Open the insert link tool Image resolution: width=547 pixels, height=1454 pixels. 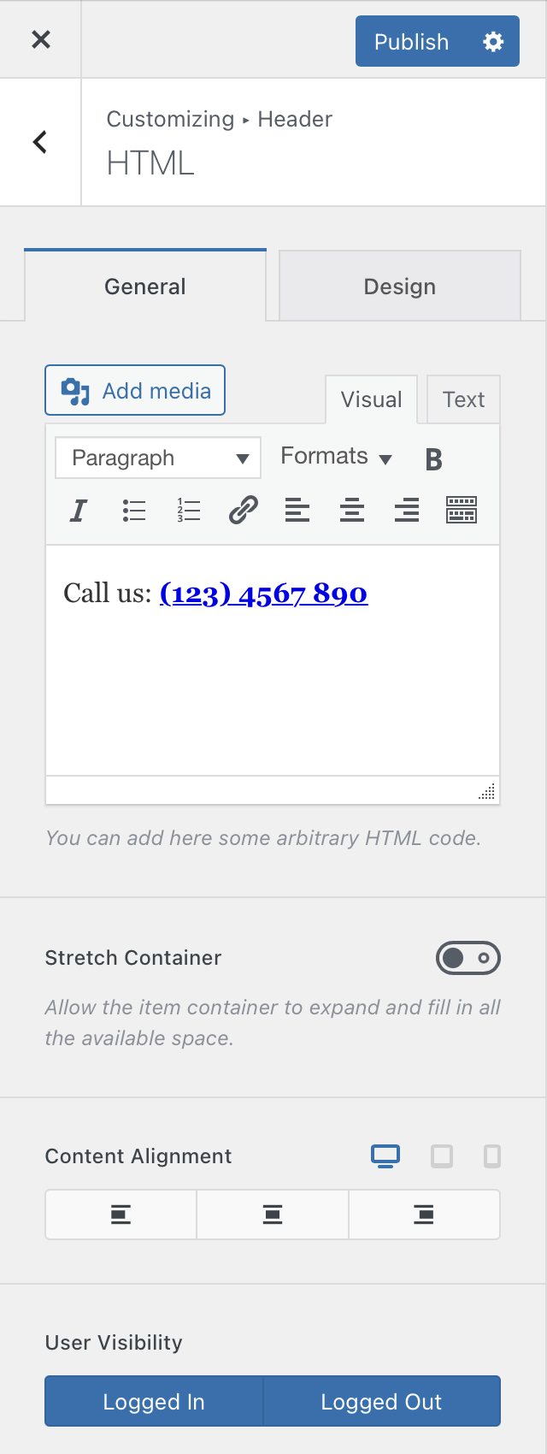(x=243, y=511)
